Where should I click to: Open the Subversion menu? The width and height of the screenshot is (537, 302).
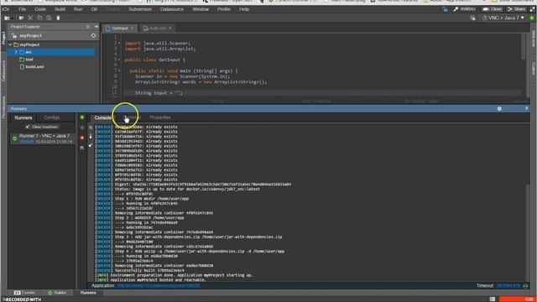[x=140, y=9]
